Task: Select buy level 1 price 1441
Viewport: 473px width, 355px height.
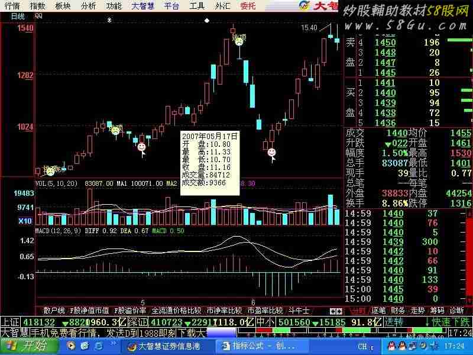Action: pyautogui.click(x=385, y=83)
